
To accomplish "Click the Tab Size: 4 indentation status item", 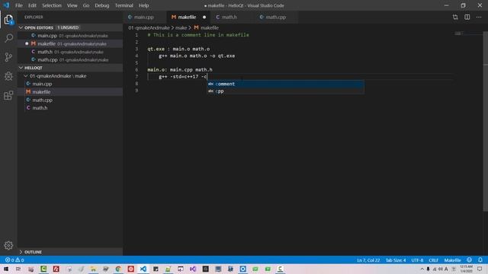I will point(396,260).
